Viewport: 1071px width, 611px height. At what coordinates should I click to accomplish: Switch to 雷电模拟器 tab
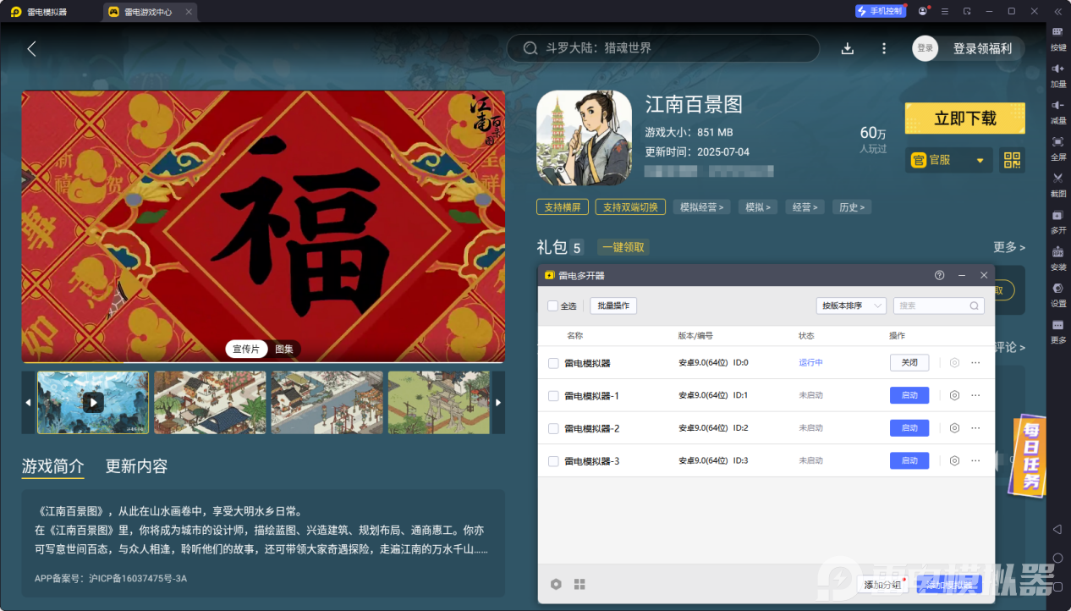coord(47,12)
